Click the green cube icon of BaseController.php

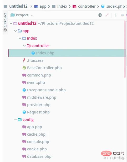(24, 68)
